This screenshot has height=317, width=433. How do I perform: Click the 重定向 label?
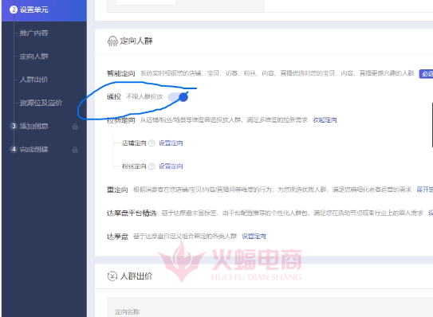click(x=117, y=190)
